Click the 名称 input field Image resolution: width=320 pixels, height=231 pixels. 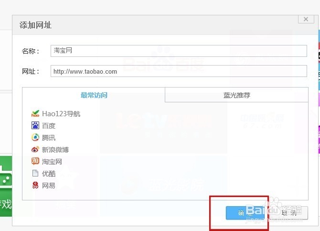click(179, 51)
